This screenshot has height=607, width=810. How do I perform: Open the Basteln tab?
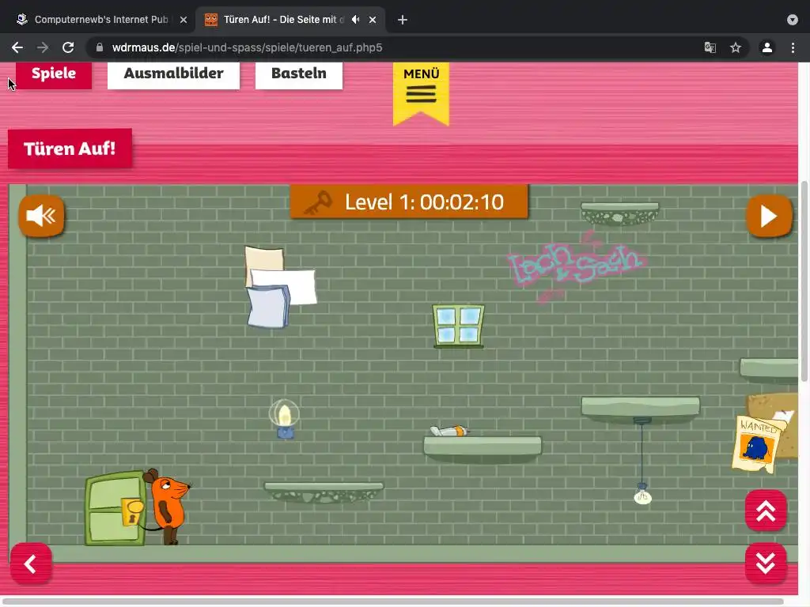298,74
